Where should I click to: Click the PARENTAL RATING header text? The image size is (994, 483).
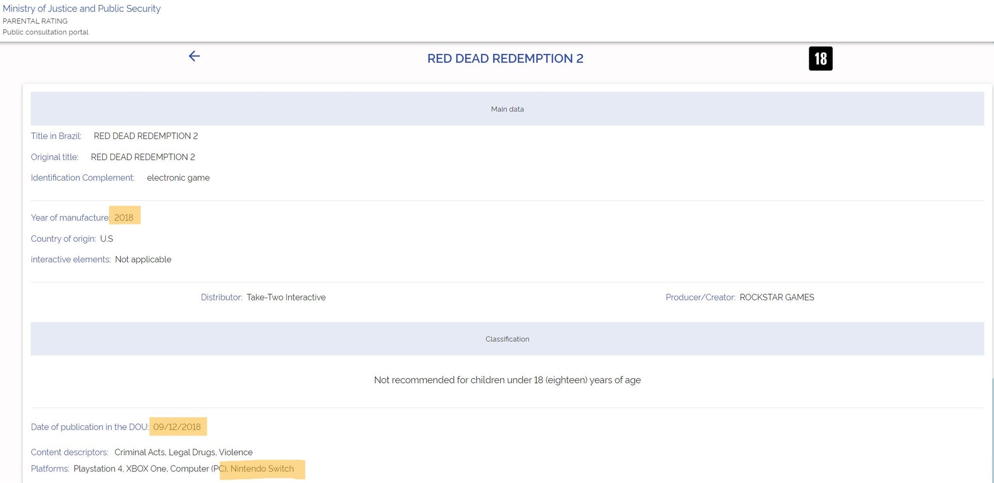[x=35, y=21]
